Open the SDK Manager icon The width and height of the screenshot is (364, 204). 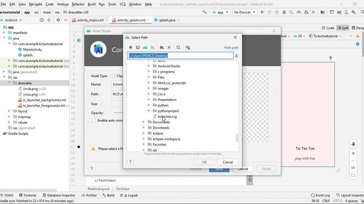[354, 12]
